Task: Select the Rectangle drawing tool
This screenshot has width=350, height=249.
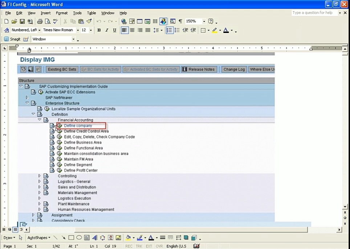Action: 71,238
